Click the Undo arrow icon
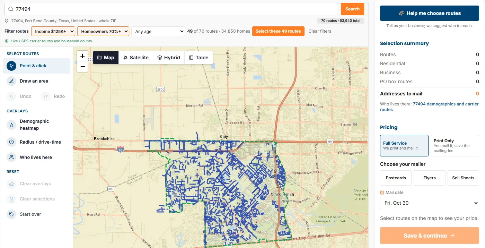 click(11, 96)
